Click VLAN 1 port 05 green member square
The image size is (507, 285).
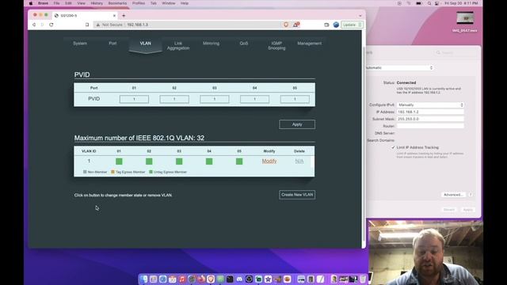tap(239, 161)
